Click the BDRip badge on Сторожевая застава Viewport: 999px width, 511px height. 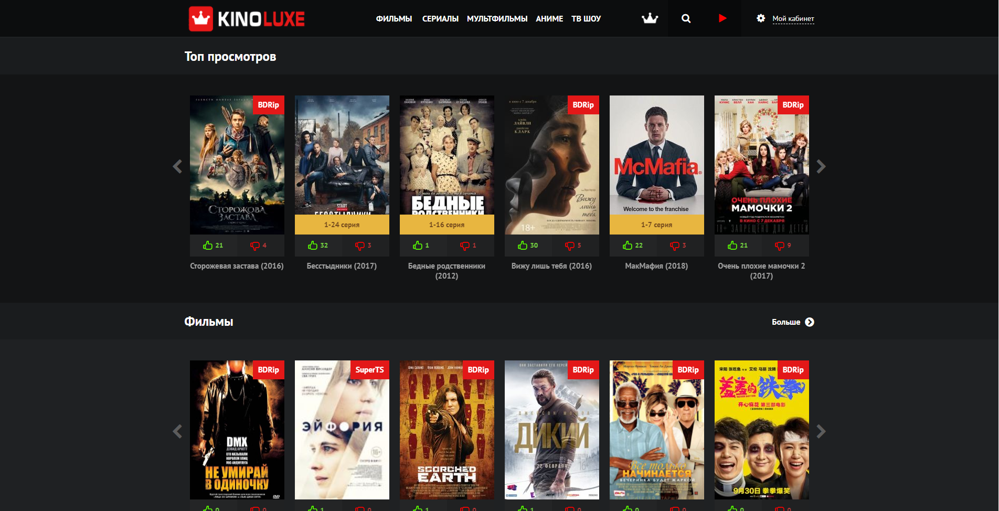tap(269, 105)
